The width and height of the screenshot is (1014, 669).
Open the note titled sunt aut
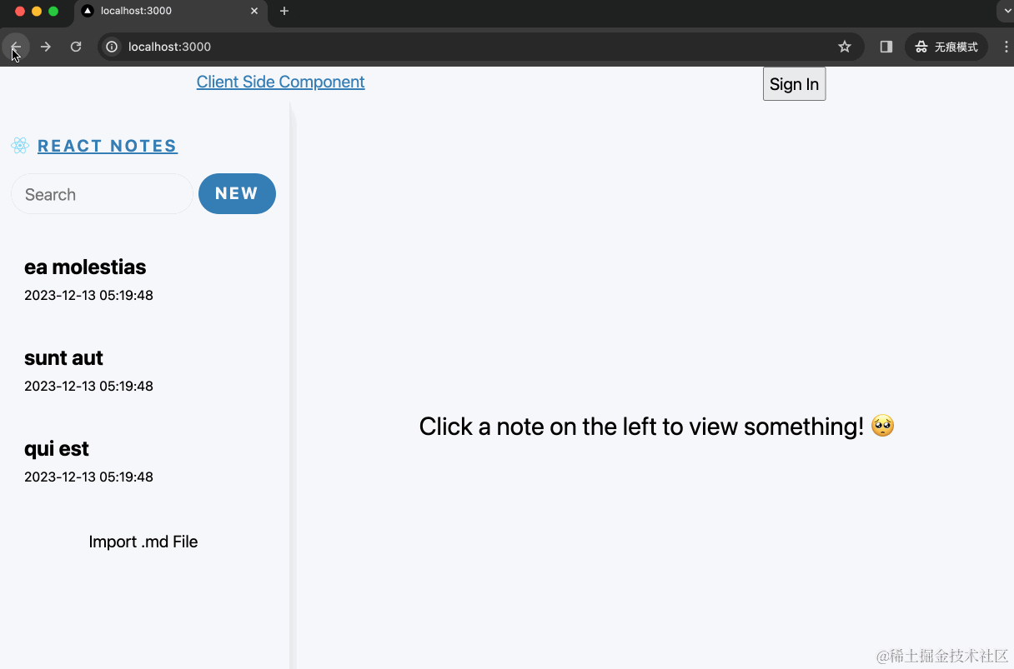coord(63,357)
